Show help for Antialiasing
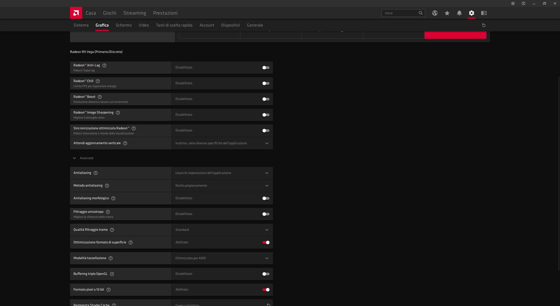 tap(95, 173)
